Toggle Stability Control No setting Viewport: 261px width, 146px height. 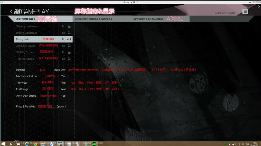[64, 52]
